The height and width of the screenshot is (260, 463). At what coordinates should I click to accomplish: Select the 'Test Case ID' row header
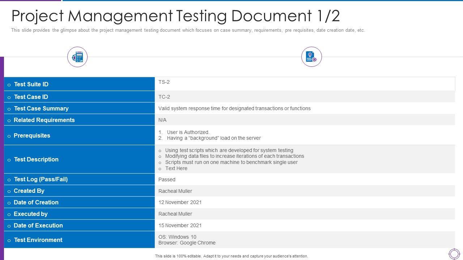coord(79,97)
